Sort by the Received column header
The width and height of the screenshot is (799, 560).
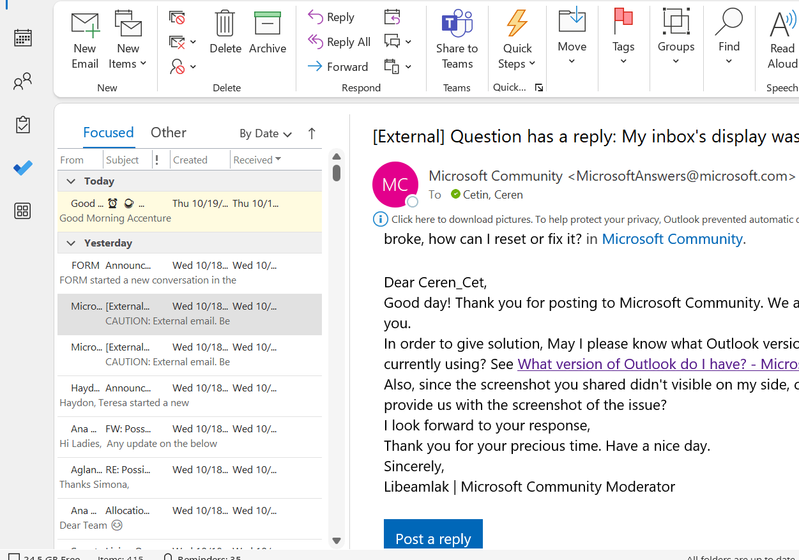[x=276, y=160]
